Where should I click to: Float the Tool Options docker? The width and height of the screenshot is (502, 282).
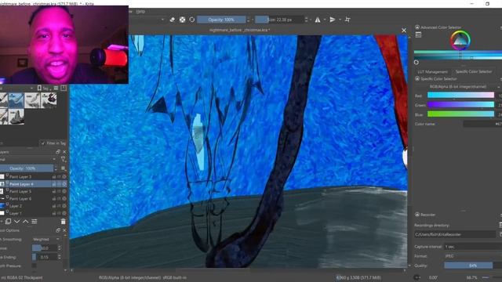coord(58,230)
